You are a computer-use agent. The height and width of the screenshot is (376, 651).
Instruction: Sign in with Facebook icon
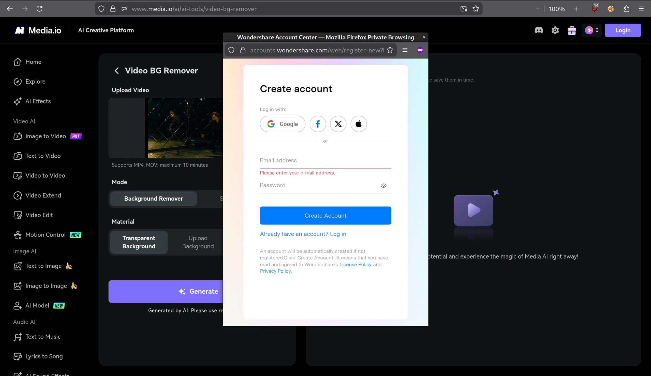click(x=317, y=124)
